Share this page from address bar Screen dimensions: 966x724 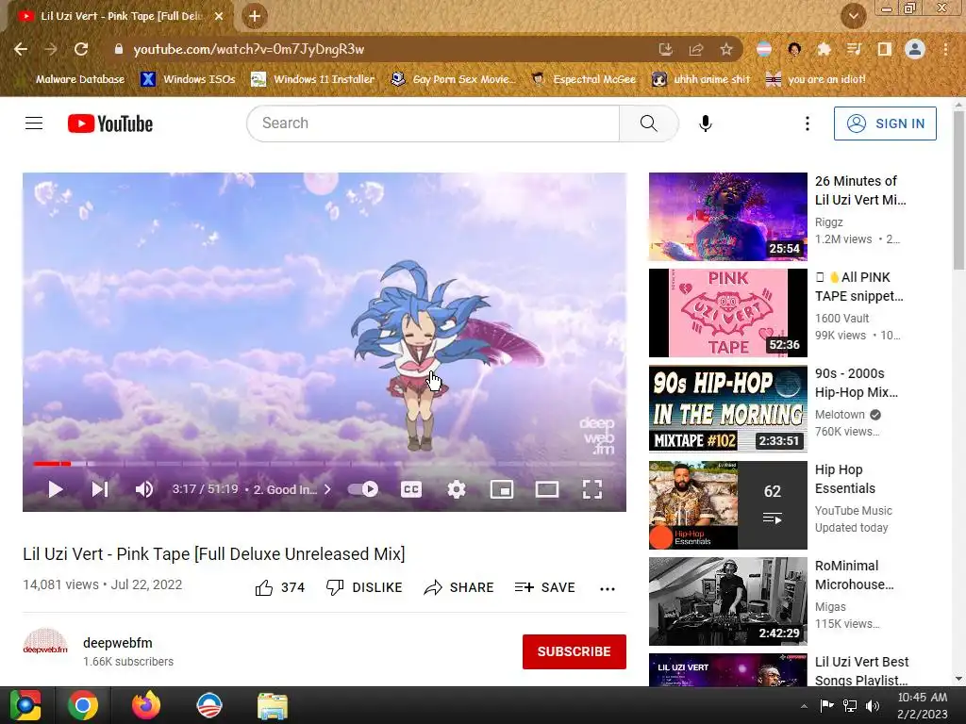tap(696, 49)
